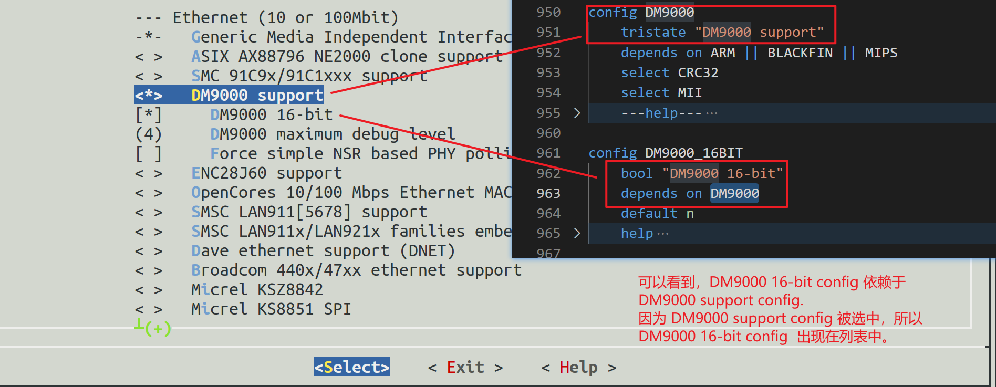Click line number 950 in the editor gutter
The width and height of the screenshot is (996, 387).
548,12
